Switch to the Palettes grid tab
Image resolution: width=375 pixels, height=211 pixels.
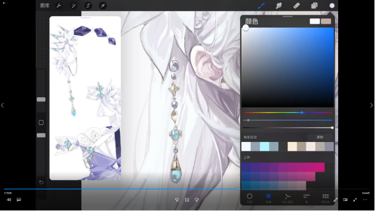[325, 198]
